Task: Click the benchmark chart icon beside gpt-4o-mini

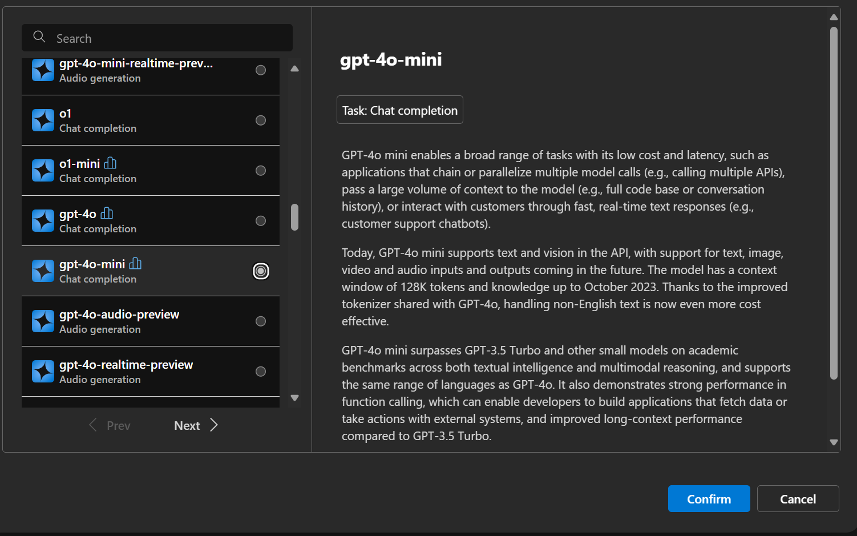Action: click(x=135, y=264)
